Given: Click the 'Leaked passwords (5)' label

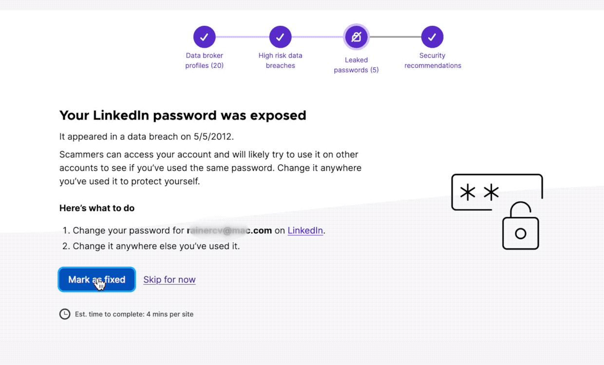Looking at the screenshot, I should click(356, 65).
